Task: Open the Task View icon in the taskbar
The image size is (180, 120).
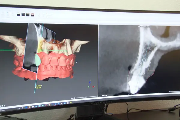Action: click(22, 108)
